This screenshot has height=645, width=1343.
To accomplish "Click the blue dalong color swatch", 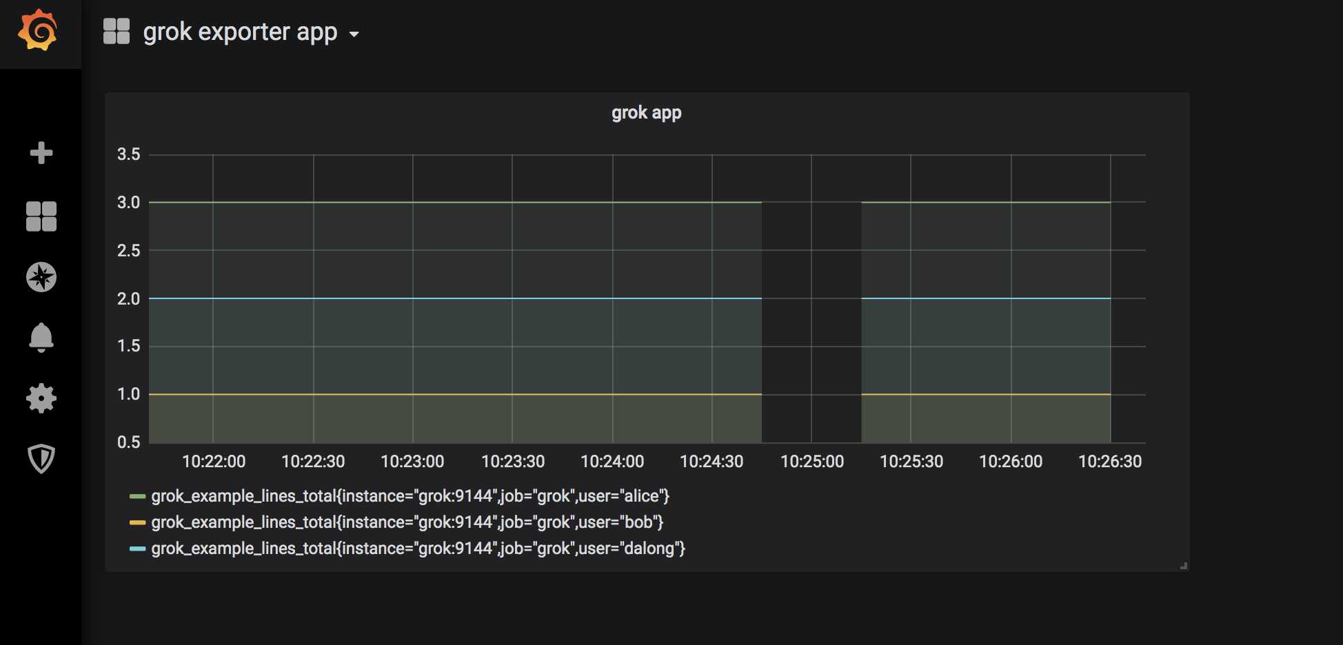I will pos(138,549).
